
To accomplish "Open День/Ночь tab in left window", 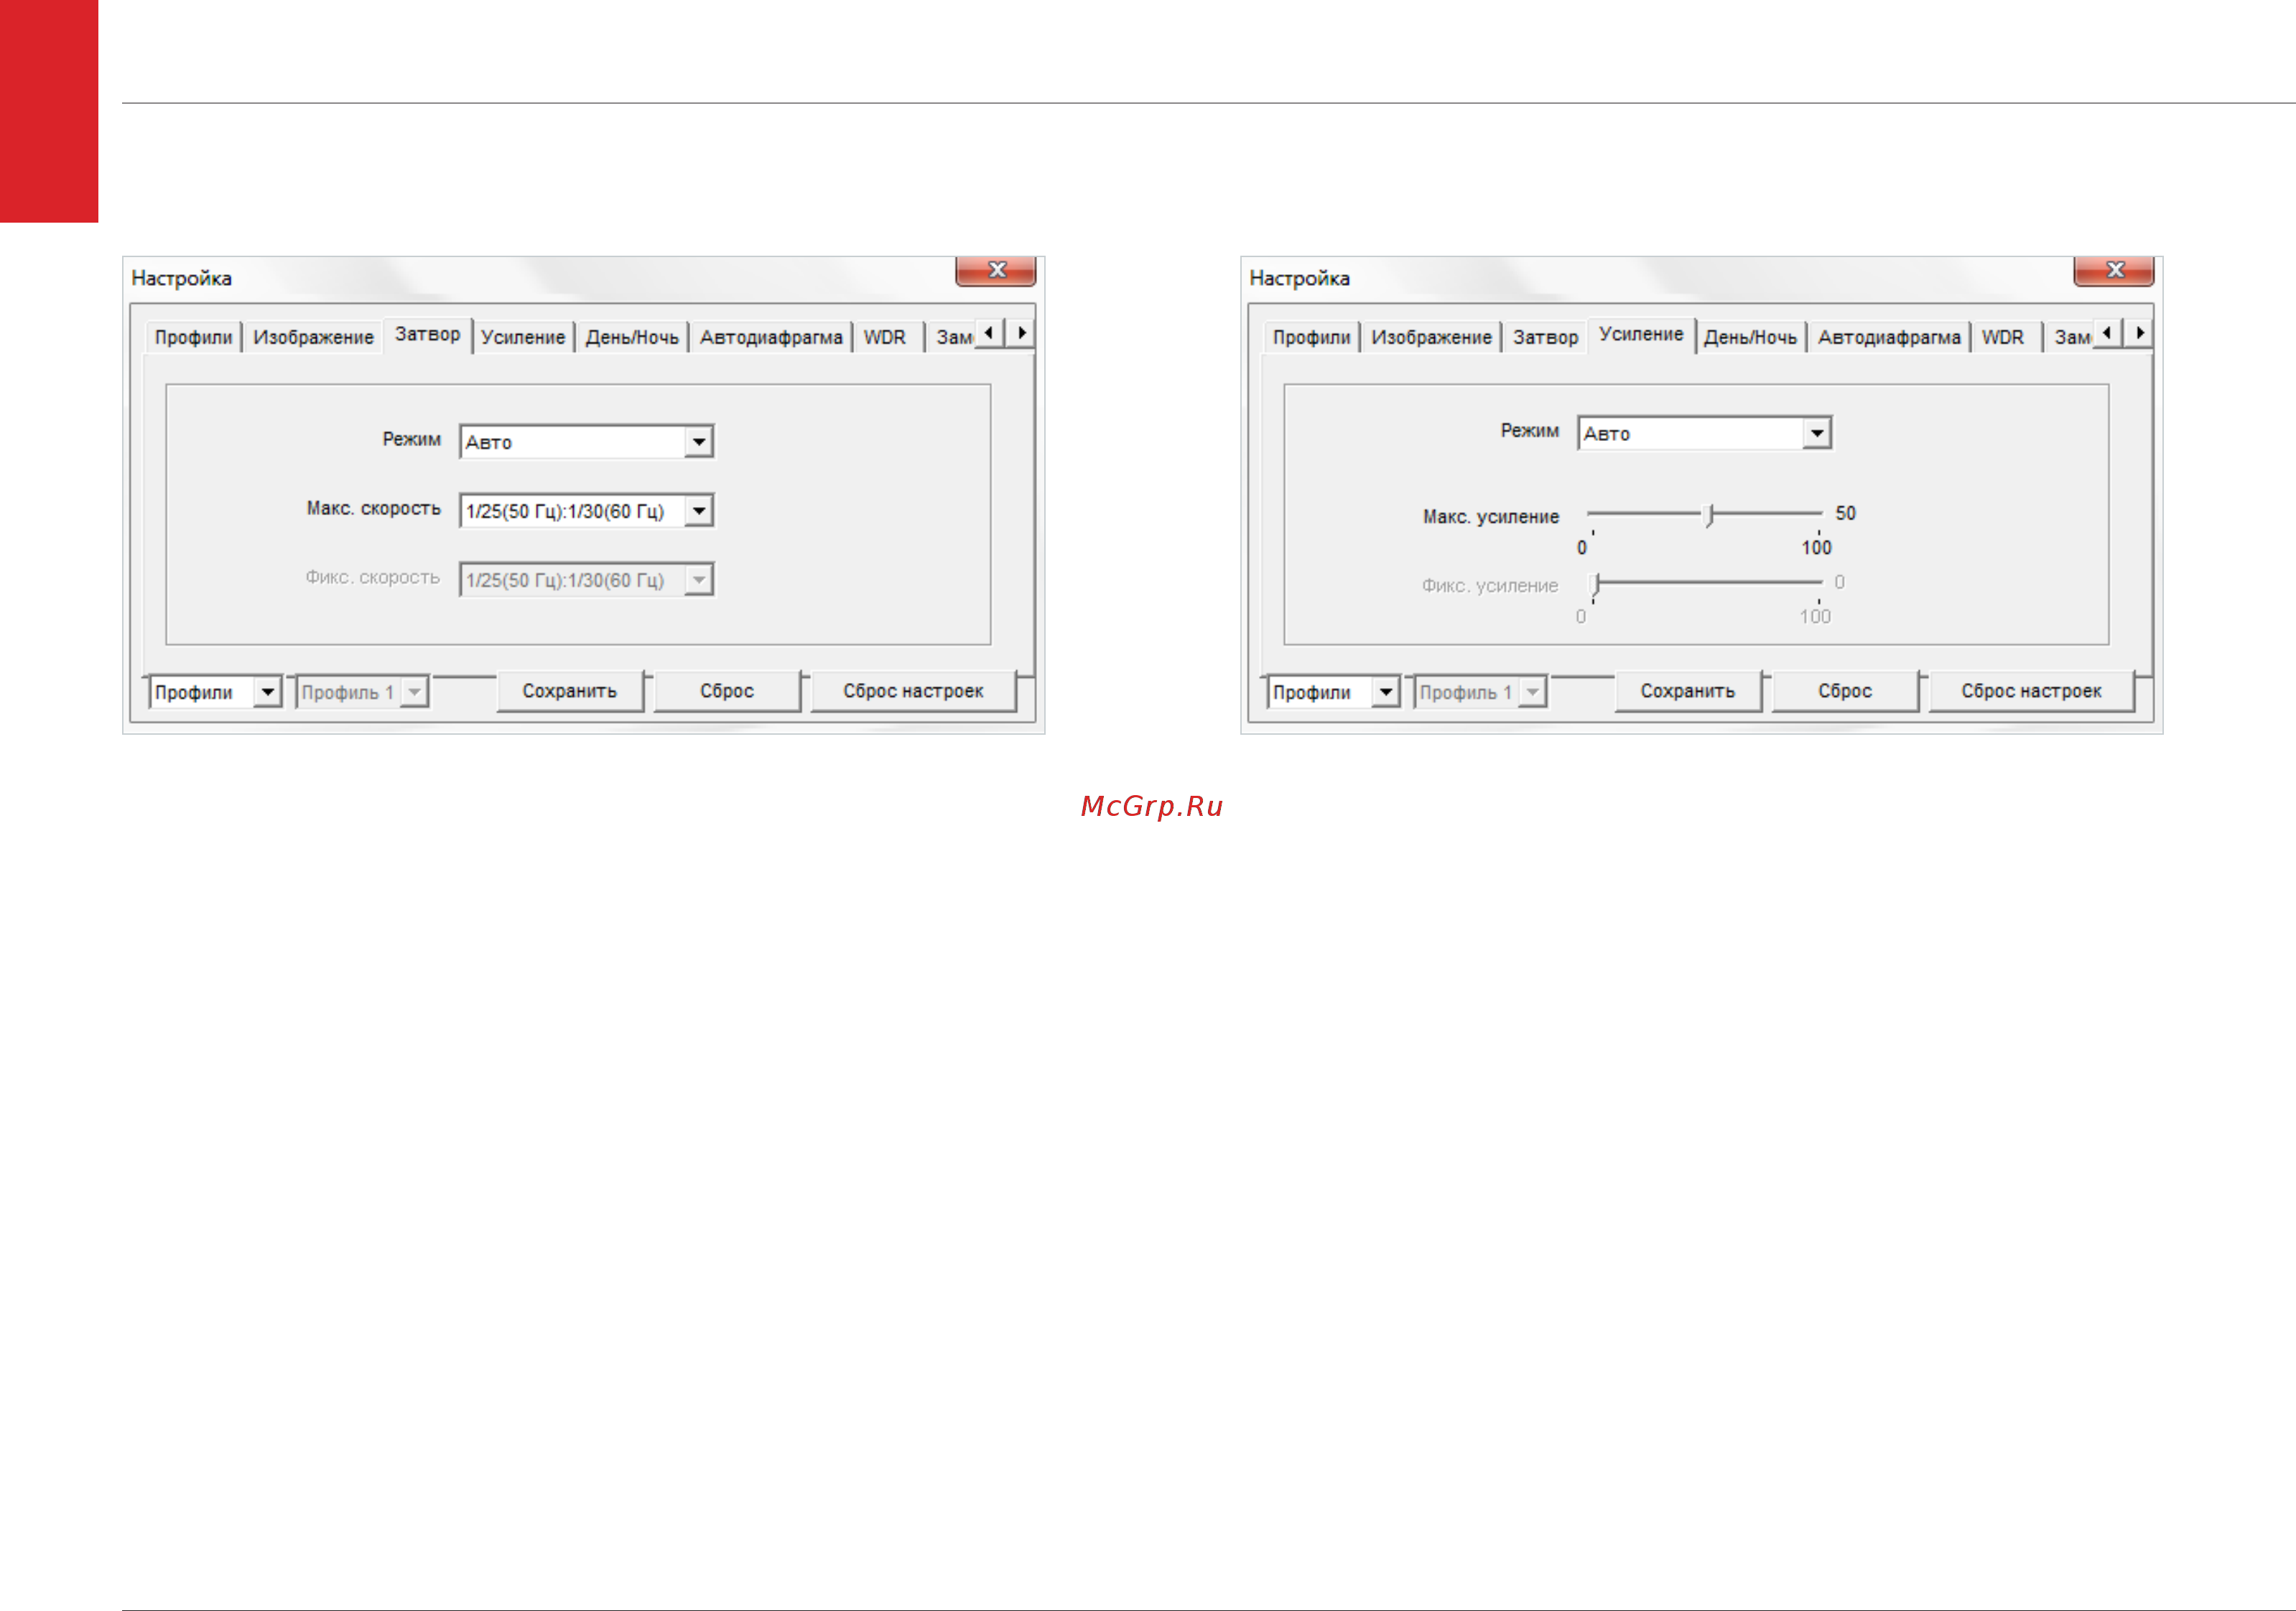I will (632, 338).
